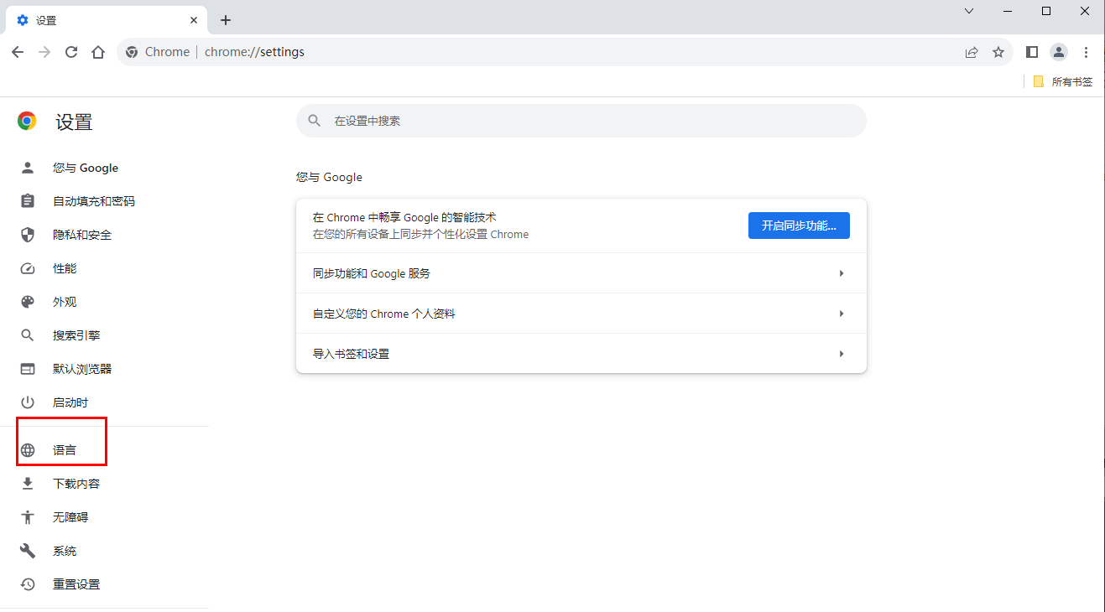This screenshot has height=612, width=1105.
Task: Click the browser window icon for 默认浏览器
Action: pyautogui.click(x=28, y=369)
